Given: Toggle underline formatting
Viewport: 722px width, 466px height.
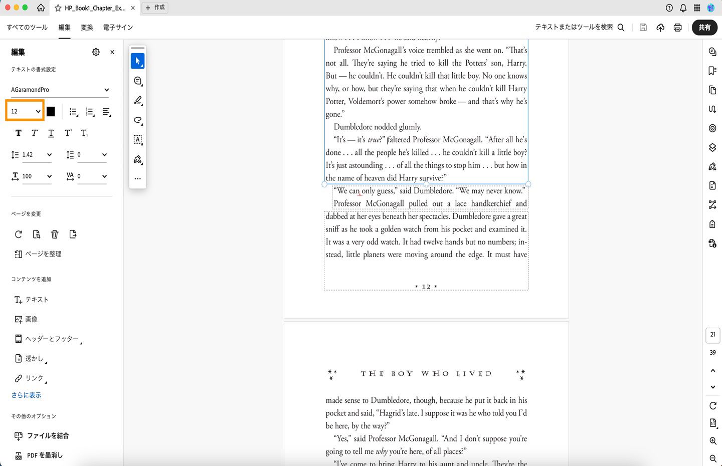Looking at the screenshot, I should tap(50, 133).
